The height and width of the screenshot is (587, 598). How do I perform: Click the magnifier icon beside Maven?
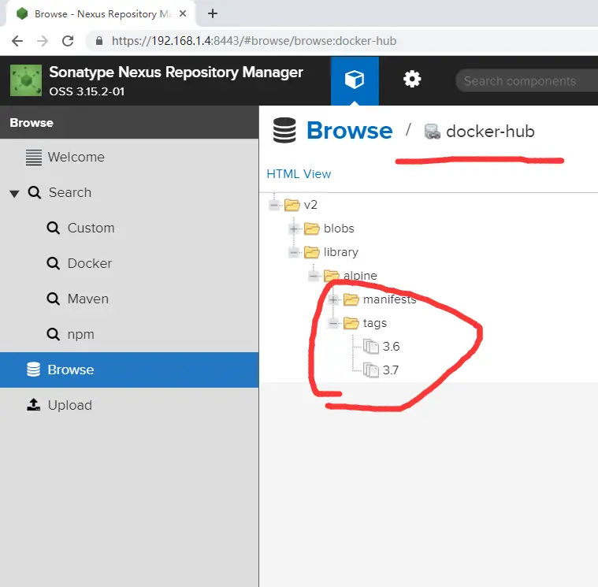(x=53, y=299)
